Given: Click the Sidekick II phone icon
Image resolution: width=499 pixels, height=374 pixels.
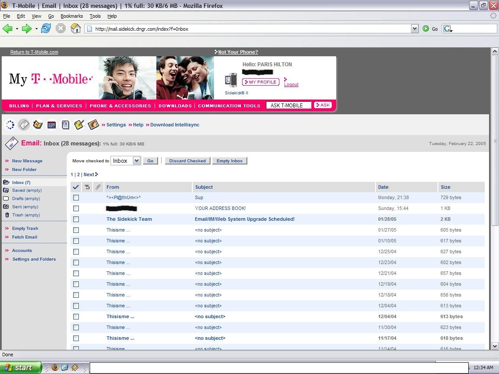Looking at the screenshot, I should click(x=231, y=80).
